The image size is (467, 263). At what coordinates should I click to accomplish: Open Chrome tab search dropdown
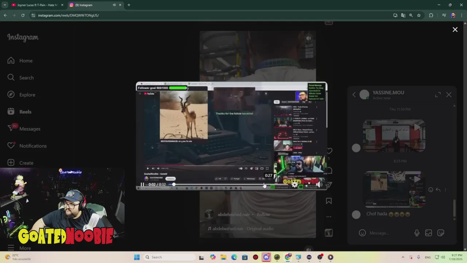tap(5, 5)
